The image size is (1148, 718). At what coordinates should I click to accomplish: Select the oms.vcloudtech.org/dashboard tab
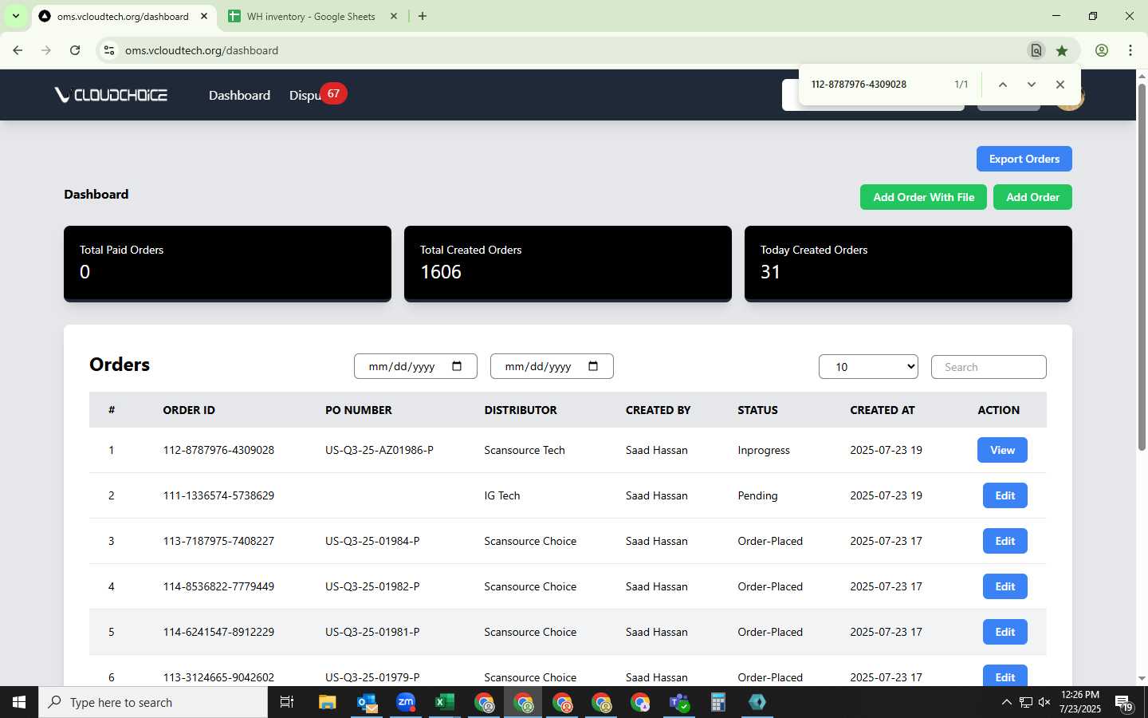[124, 17]
